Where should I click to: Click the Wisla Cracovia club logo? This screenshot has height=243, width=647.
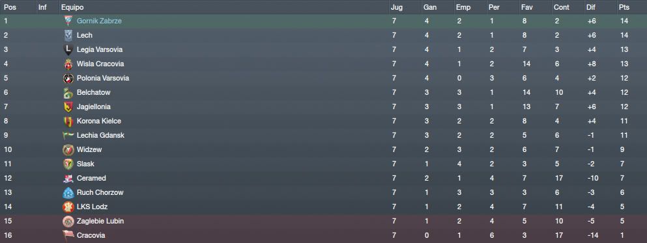pos(68,64)
